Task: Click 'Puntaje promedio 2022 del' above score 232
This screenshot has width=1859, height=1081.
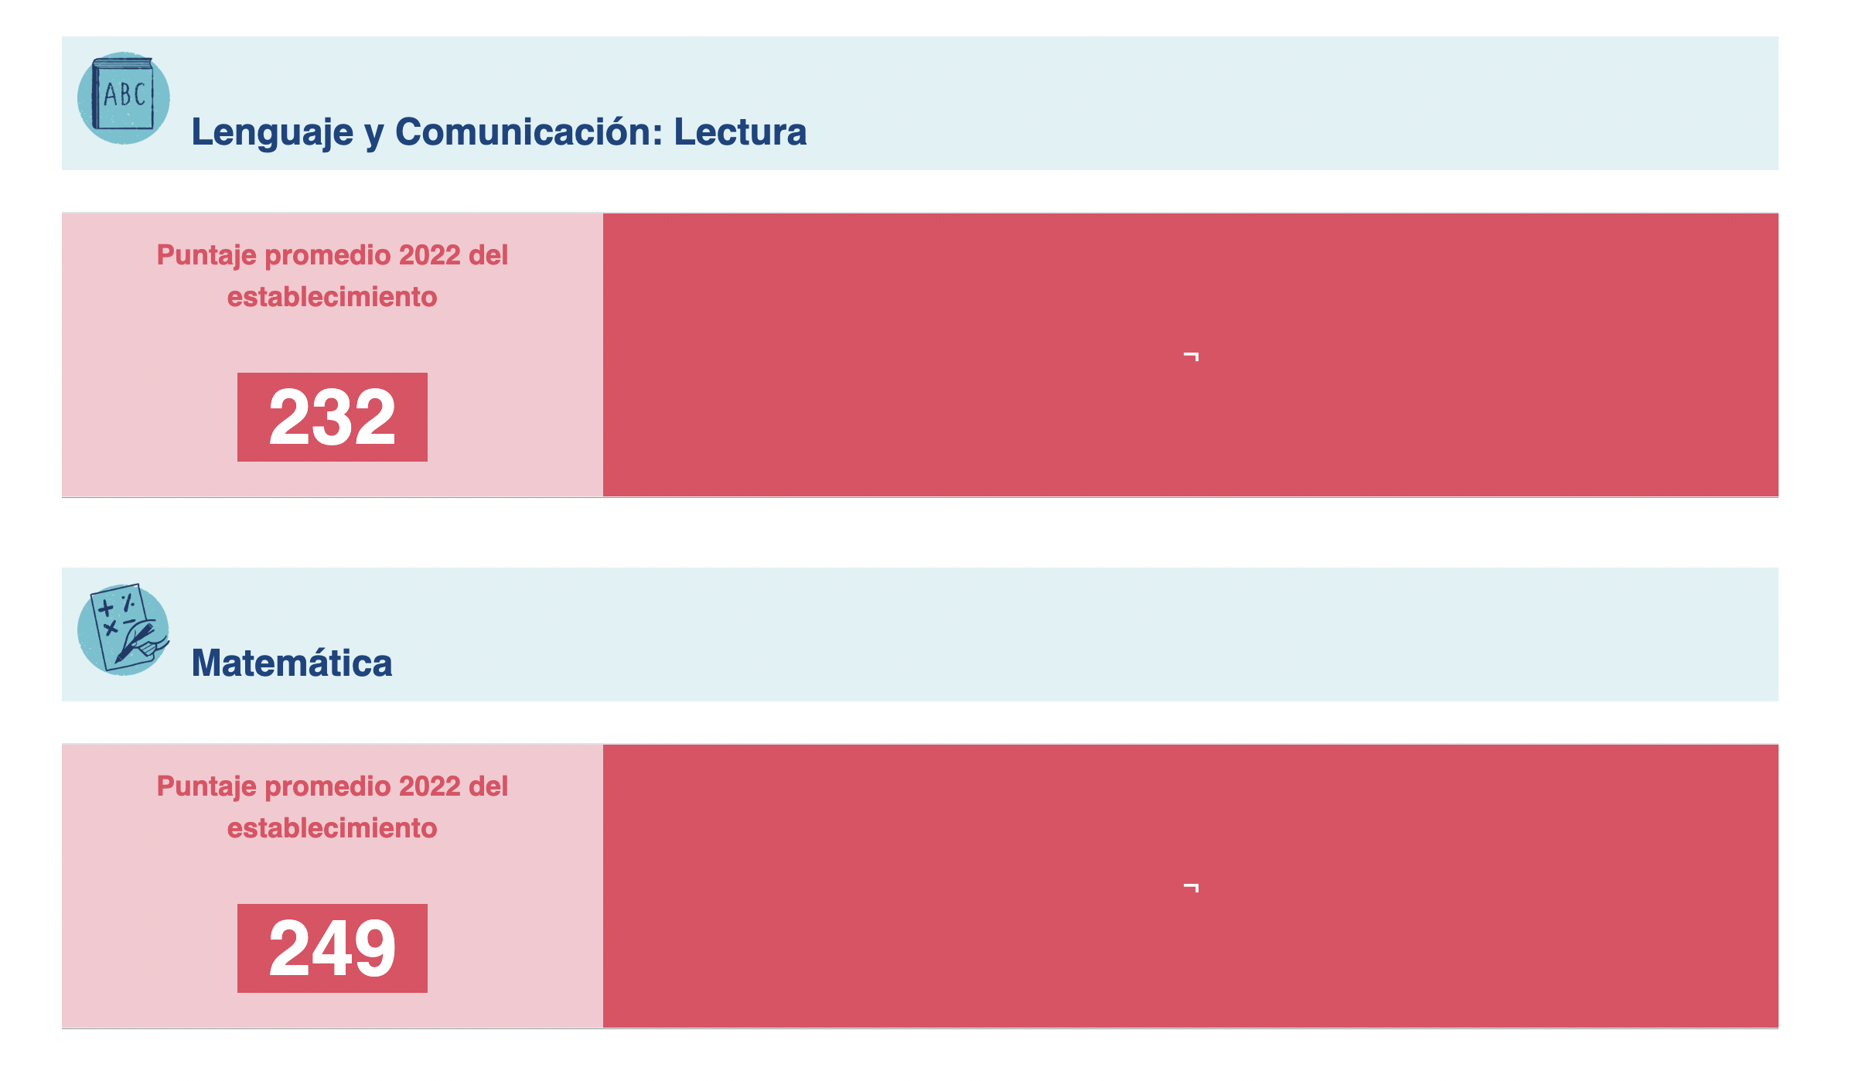Action: 332,254
